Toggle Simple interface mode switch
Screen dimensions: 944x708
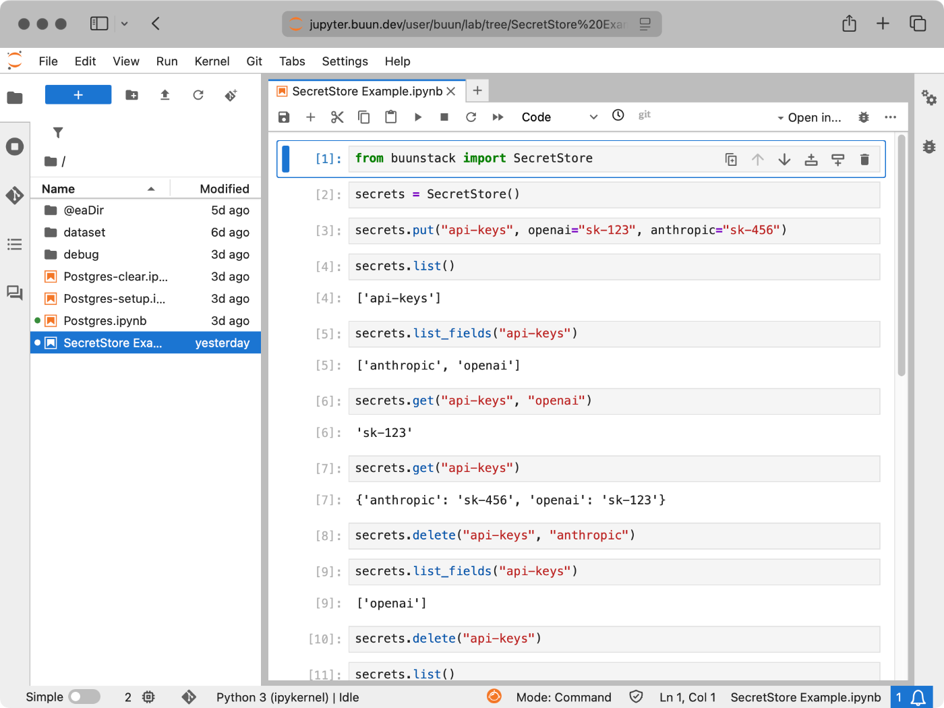pyautogui.click(x=84, y=697)
